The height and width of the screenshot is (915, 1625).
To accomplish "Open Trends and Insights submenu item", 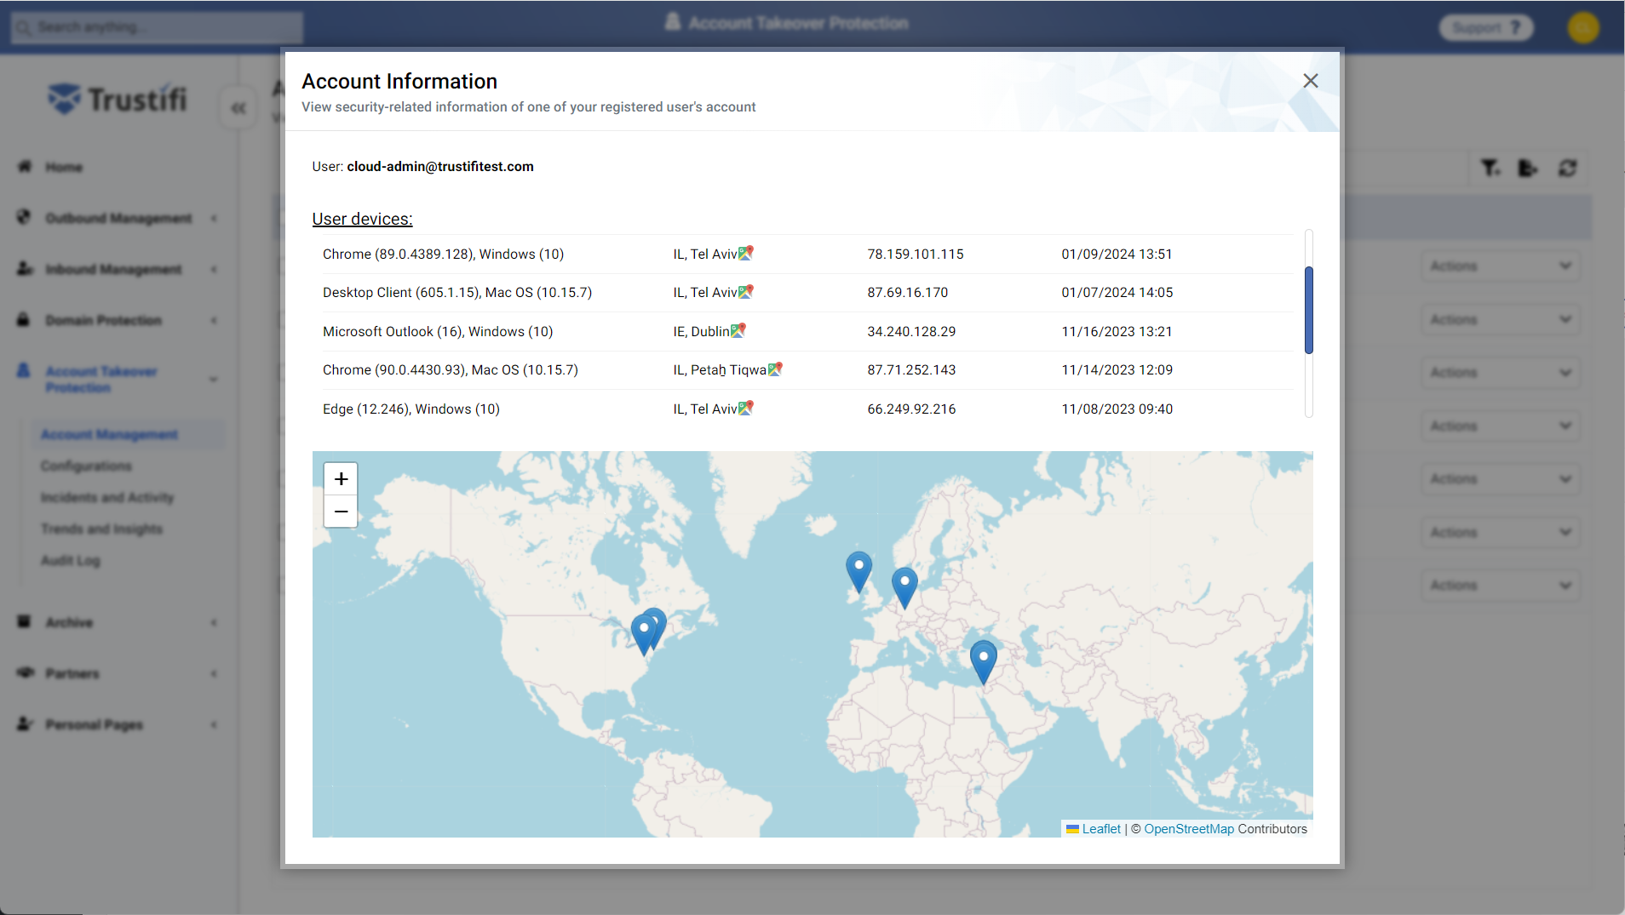I will coord(101,529).
